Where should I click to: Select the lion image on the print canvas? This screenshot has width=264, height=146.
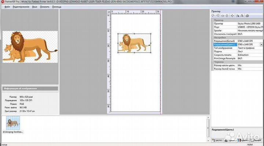tap(134, 43)
